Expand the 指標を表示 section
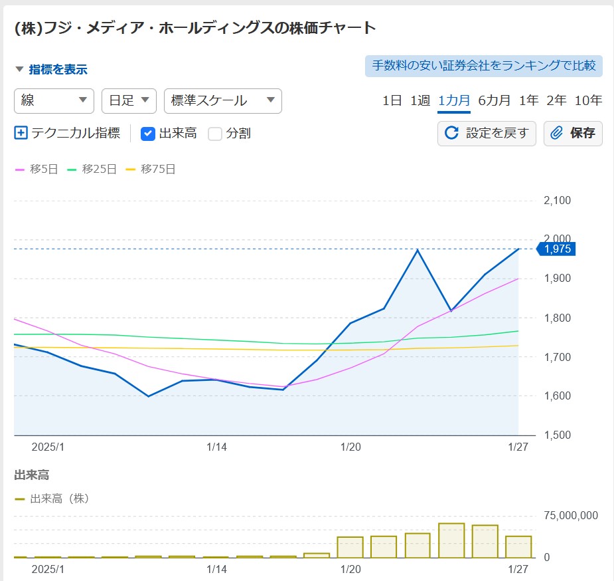614x581 pixels. click(x=51, y=69)
